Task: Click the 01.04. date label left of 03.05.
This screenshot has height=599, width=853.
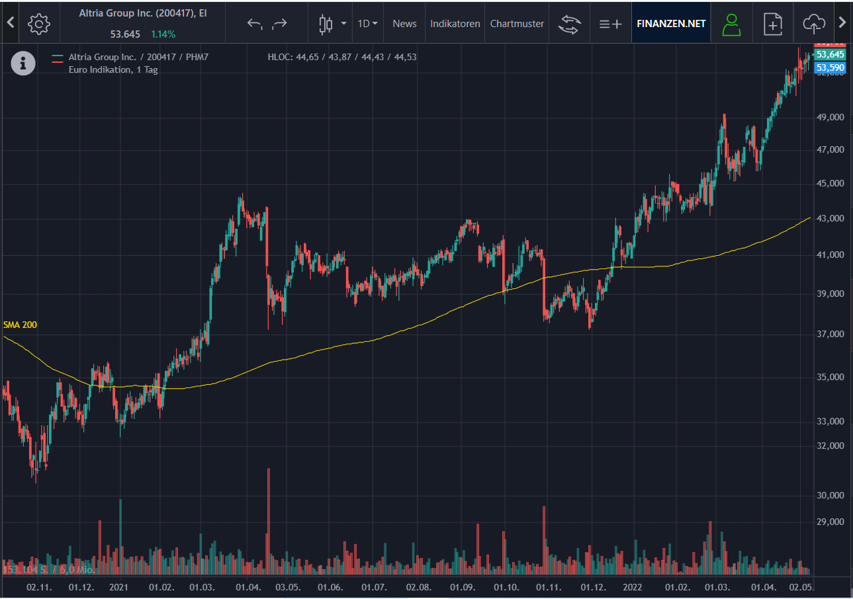Action: pos(249,586)
